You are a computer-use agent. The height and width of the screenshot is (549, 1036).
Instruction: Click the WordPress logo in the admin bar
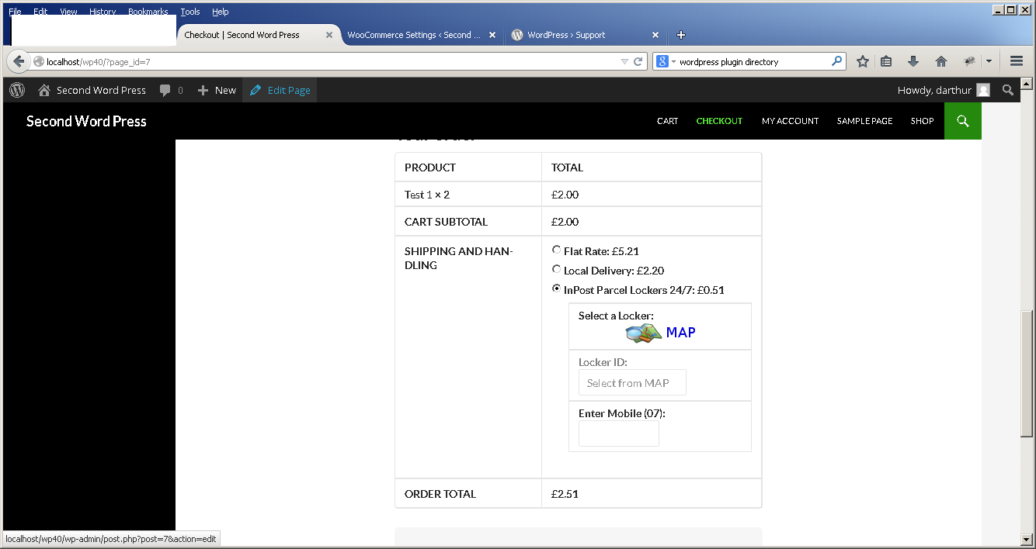[x=17, y=90]
